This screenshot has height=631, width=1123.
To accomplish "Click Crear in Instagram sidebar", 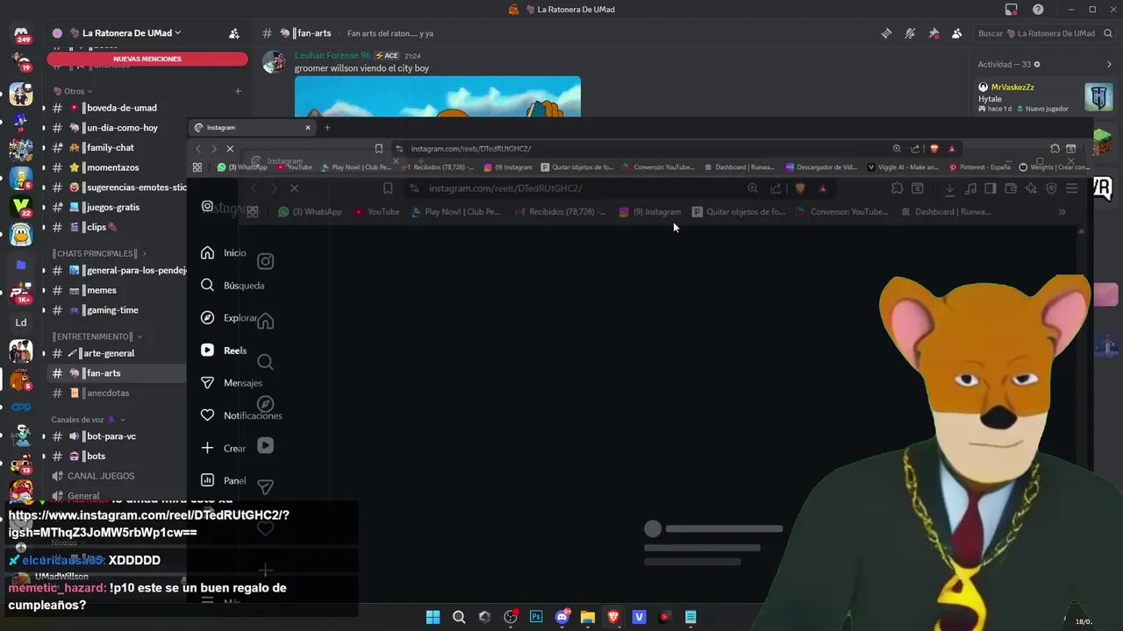I will pyautogui.click(x=223, y=448).
